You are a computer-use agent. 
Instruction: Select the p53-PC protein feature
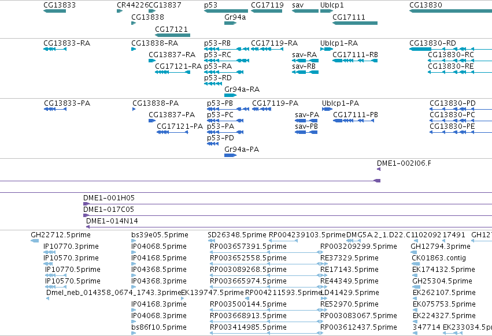pyautogui.click(x=225, y=121)
